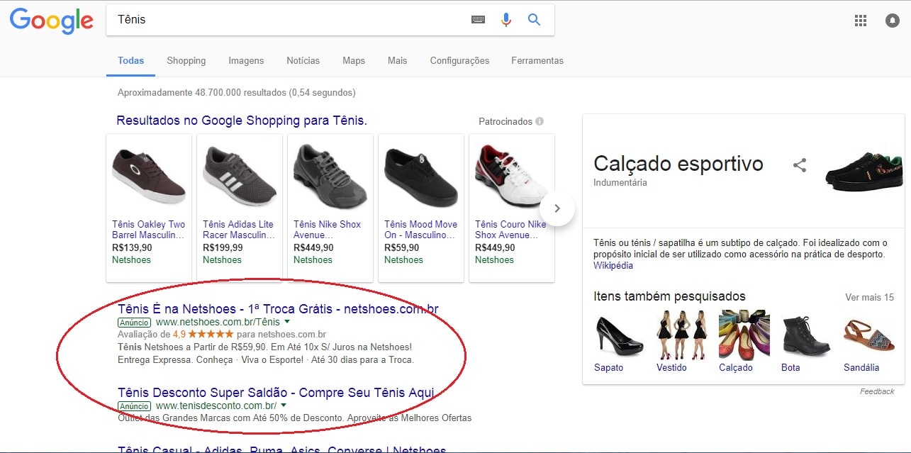The width and height of the screenshot is (911, 453).
Task: Select the Todas tab
Action: point(131,61)
